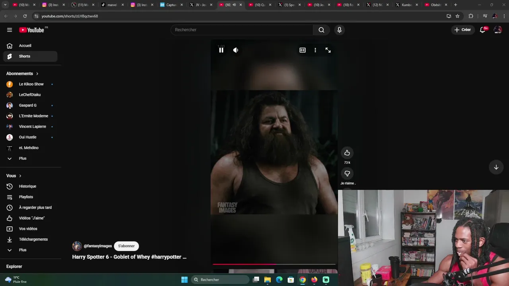Screen dimensions: 509x286
Task: Switch to the marvel TikTok tab
Action: pos(112,5)
